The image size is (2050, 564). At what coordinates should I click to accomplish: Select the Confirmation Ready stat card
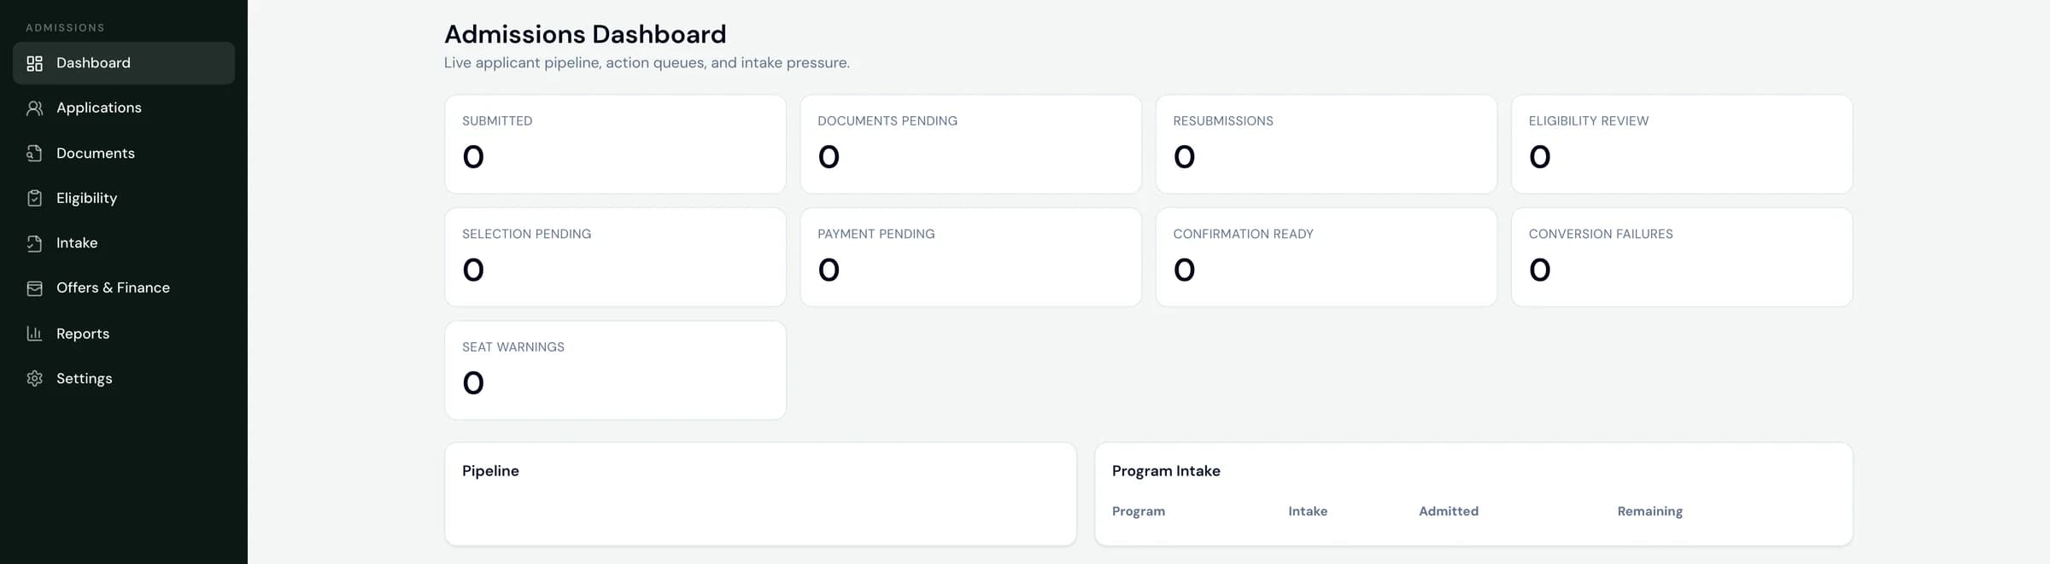1326,258
